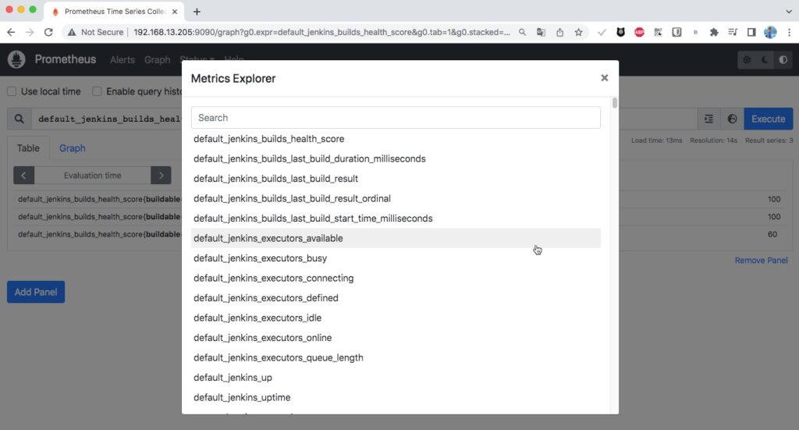Open the tab search dropdown chevron
Viewport: 799px width, 430px height.
click(x=789, y=11)
